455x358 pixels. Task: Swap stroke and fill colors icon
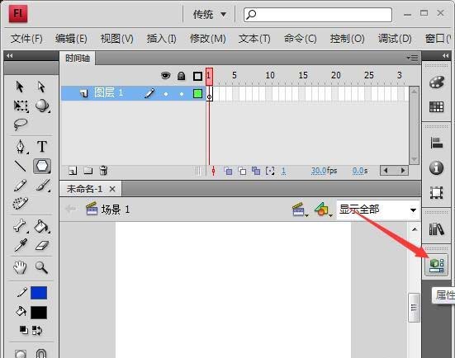37,331
